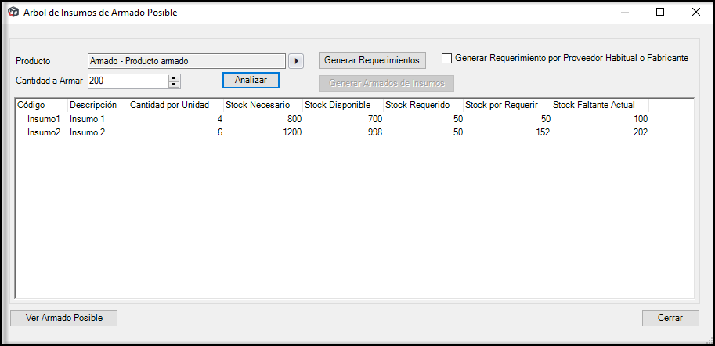The width and height of the screenshot is (715, 346).
Task: Click the product lookup arrow button
Action: pyautogui.click(x=296, y=60)
